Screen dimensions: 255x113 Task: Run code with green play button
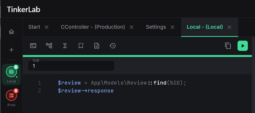pyautogui.click(x=243, y=46)
